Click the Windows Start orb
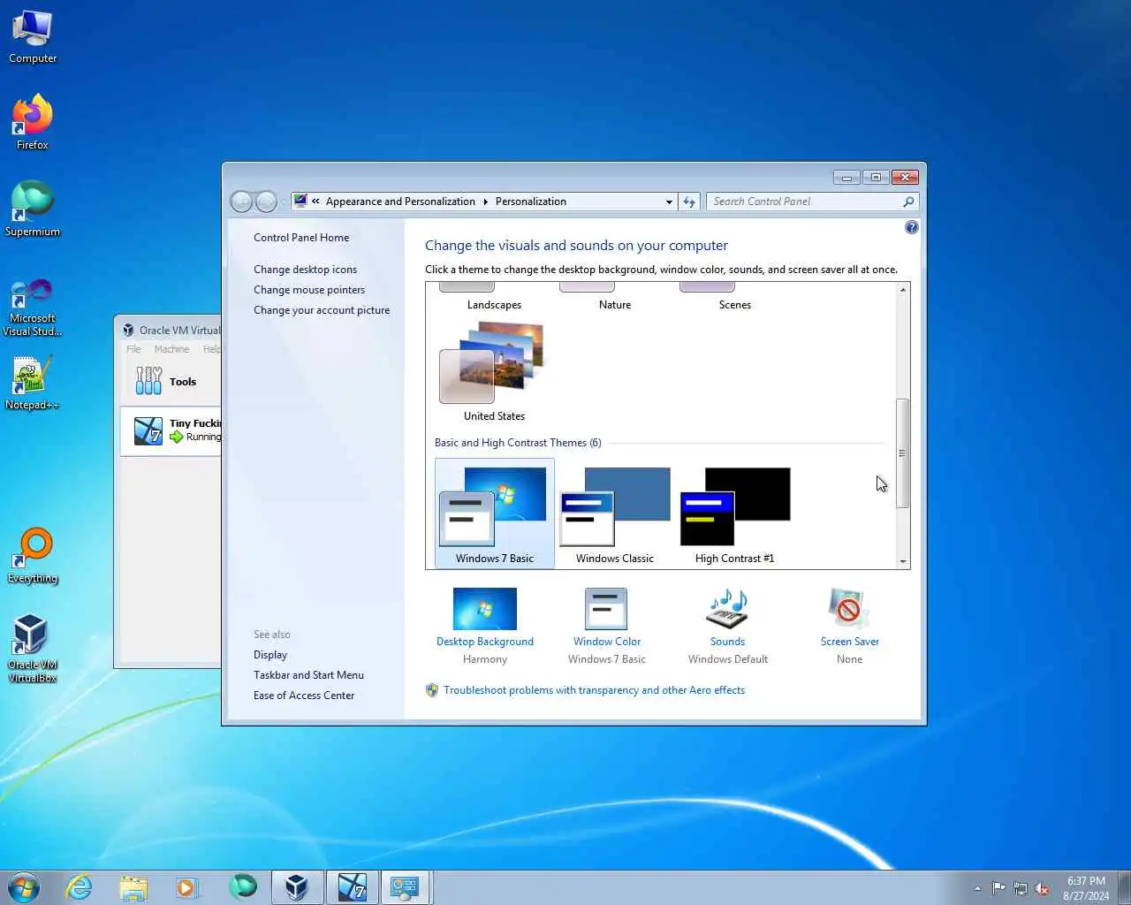 (24, 887)
